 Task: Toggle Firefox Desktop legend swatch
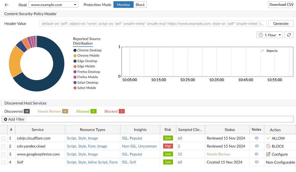(x=75, y=72)
